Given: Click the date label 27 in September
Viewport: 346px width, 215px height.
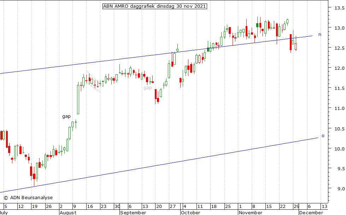Looking at the screenshot, I should coord(172,207).
